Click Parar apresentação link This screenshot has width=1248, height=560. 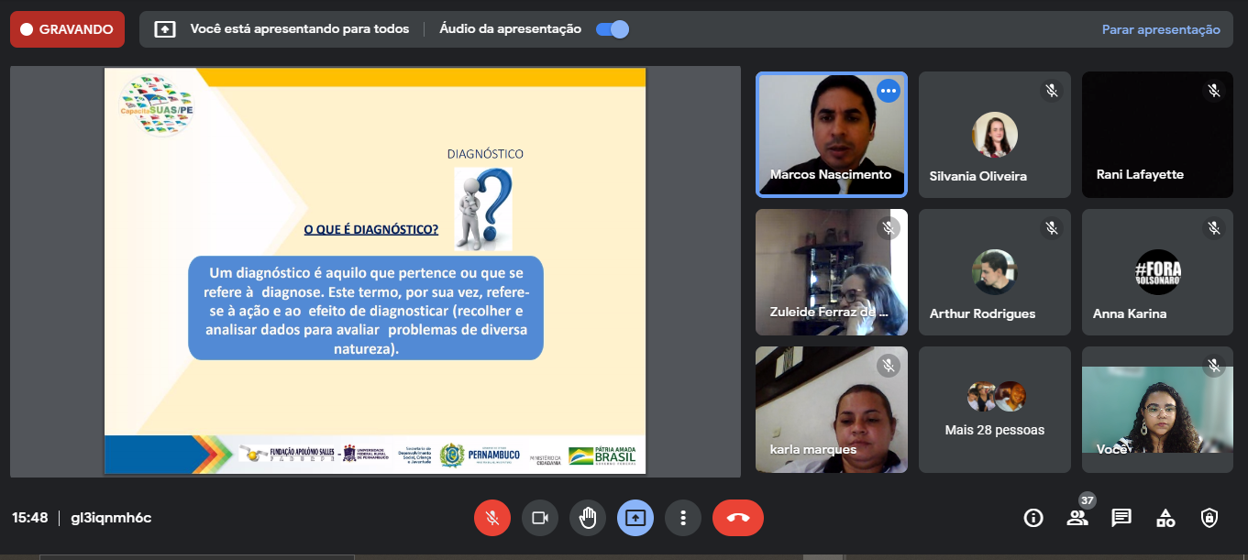(x=1161, y=29)
